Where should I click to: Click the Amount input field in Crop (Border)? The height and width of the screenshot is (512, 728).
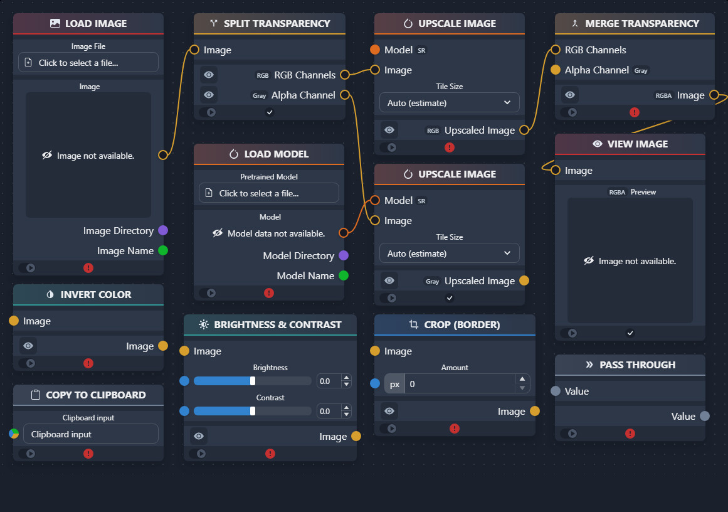460,384
